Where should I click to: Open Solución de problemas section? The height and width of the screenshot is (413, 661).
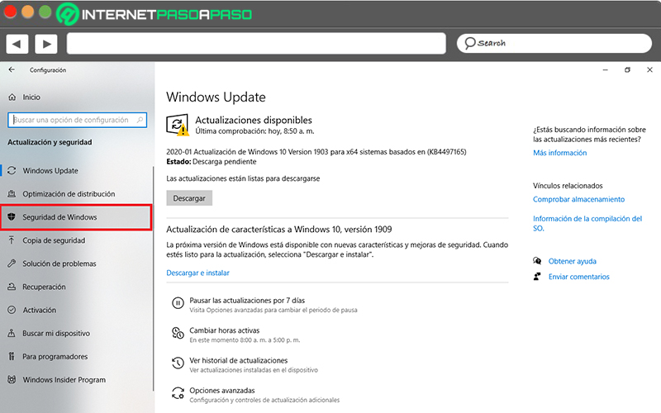click(59, 263)
